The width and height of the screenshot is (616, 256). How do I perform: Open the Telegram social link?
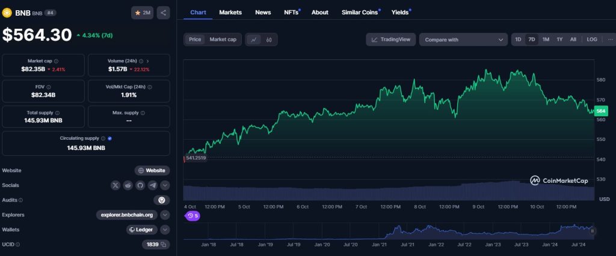click(x=152, y=185)
